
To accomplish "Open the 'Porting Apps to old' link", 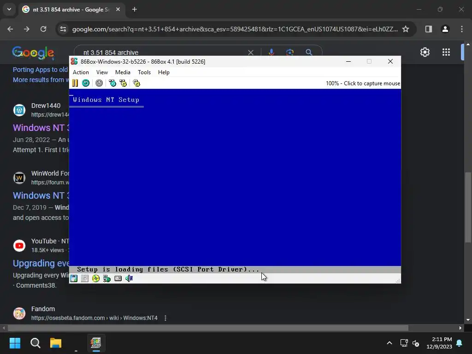I will [41, 70].
